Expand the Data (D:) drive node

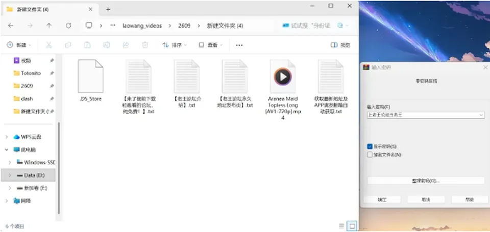click(x=10, y=175)
